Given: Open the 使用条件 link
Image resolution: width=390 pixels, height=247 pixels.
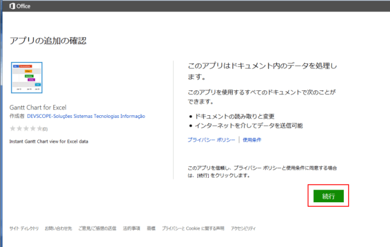Looking at the screenshot, I should click(252, 140).
